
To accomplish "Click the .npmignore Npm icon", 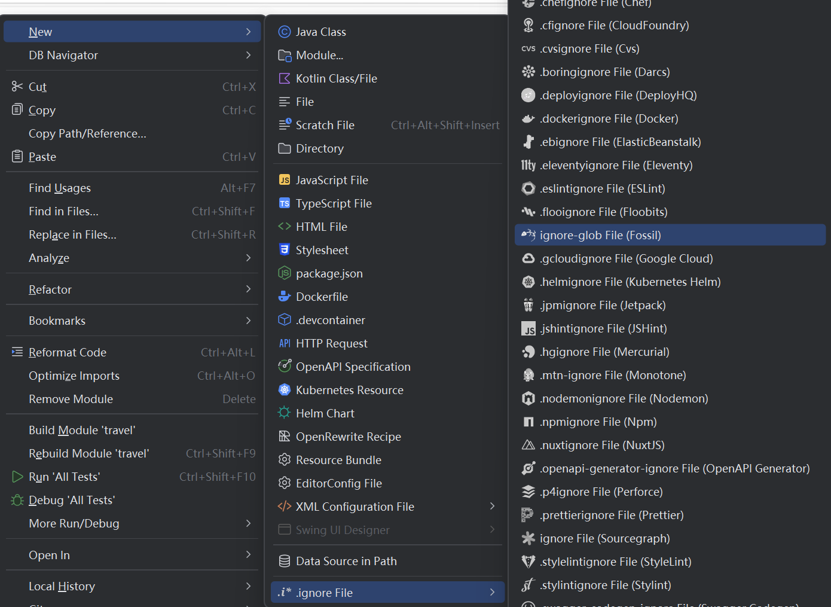I will tap(528, 422).
